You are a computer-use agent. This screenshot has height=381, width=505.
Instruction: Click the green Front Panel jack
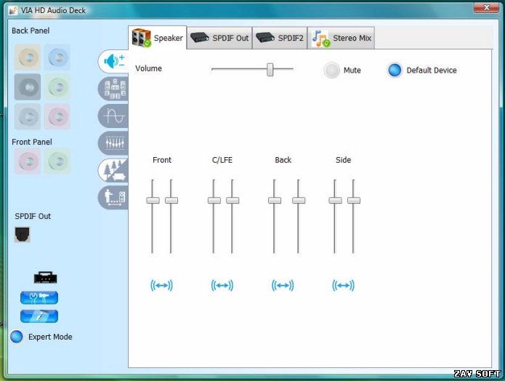[x=57, y=161]
